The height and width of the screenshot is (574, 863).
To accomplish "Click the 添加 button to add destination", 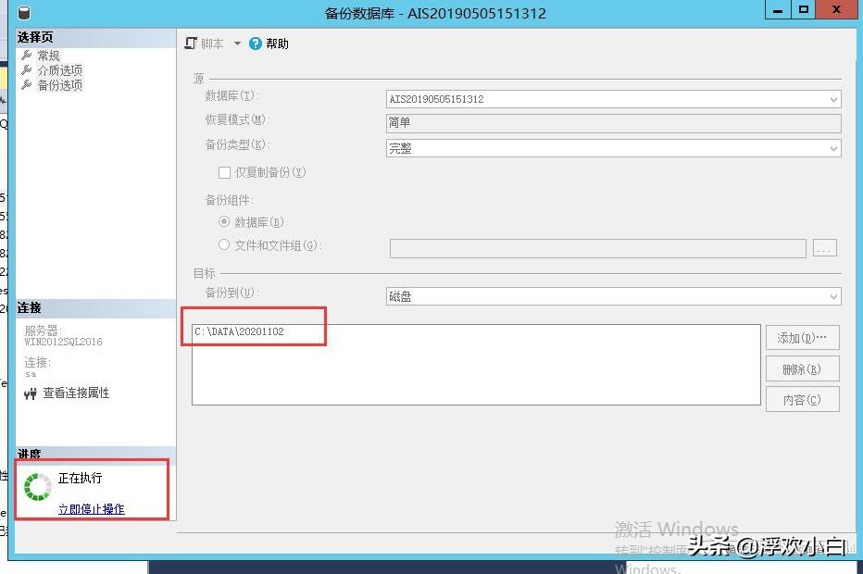I will click(x=802, y=337).
